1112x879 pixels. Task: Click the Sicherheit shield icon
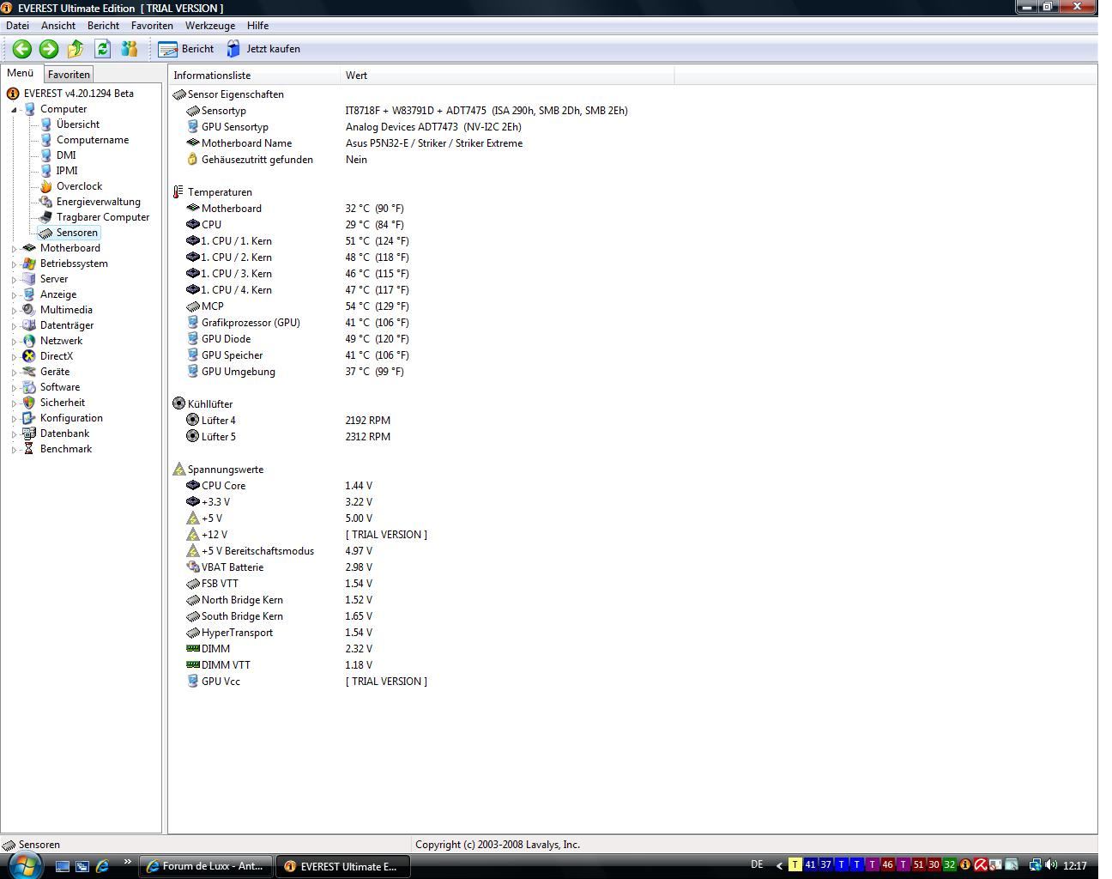(x=29, y=403)
